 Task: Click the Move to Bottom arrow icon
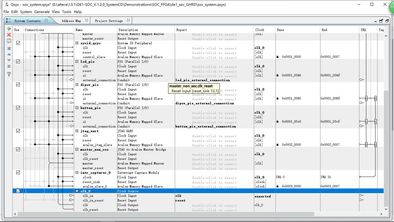[x=9, y=66]
